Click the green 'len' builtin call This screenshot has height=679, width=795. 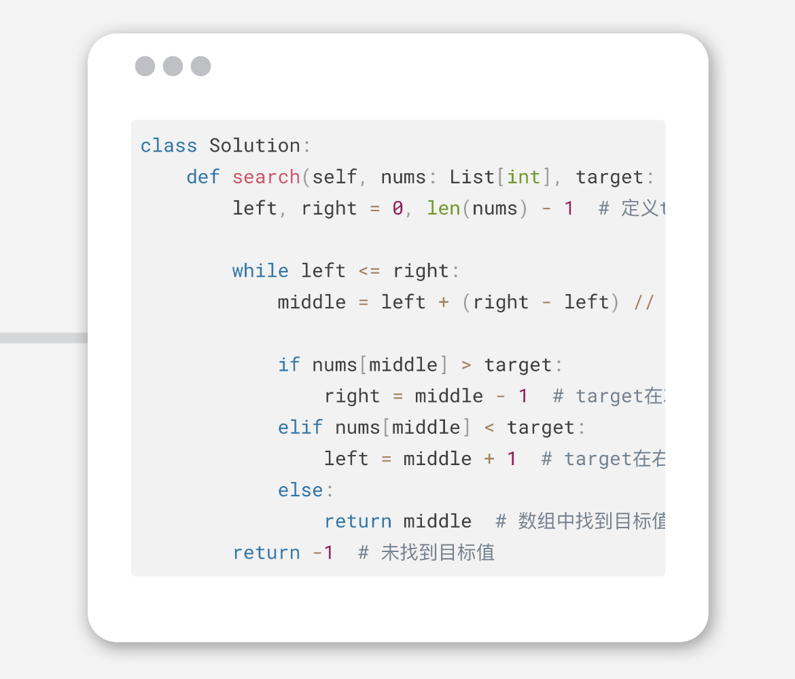pos(443,208)
